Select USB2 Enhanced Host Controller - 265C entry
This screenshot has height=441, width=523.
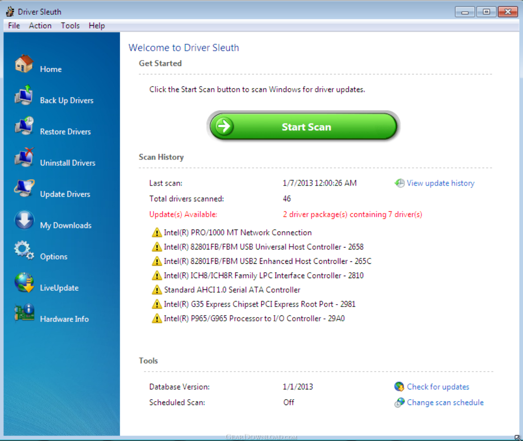(268, 261)
